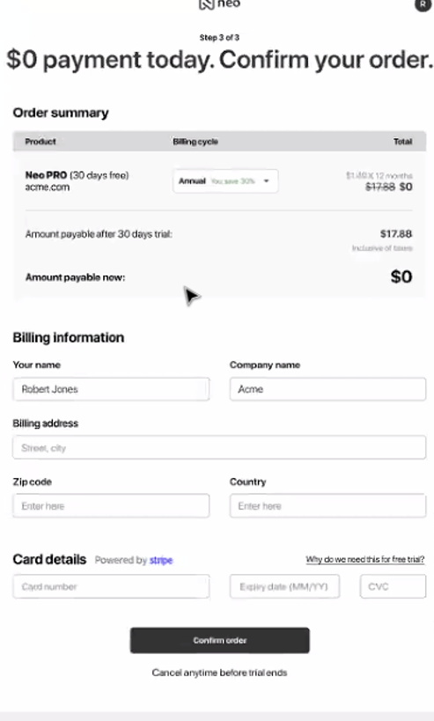The width and height of the screenshot is (434, 721).
Task: Open the Stripe link
Action: 161,560
